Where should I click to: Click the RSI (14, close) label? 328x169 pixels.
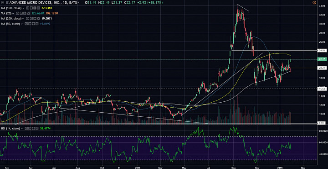(10, 129)
